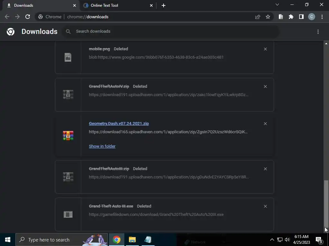Click the Grand Theft Auto III.exe file icon
The height and width of the screenshot is (246, 329).
coord(68,214)
